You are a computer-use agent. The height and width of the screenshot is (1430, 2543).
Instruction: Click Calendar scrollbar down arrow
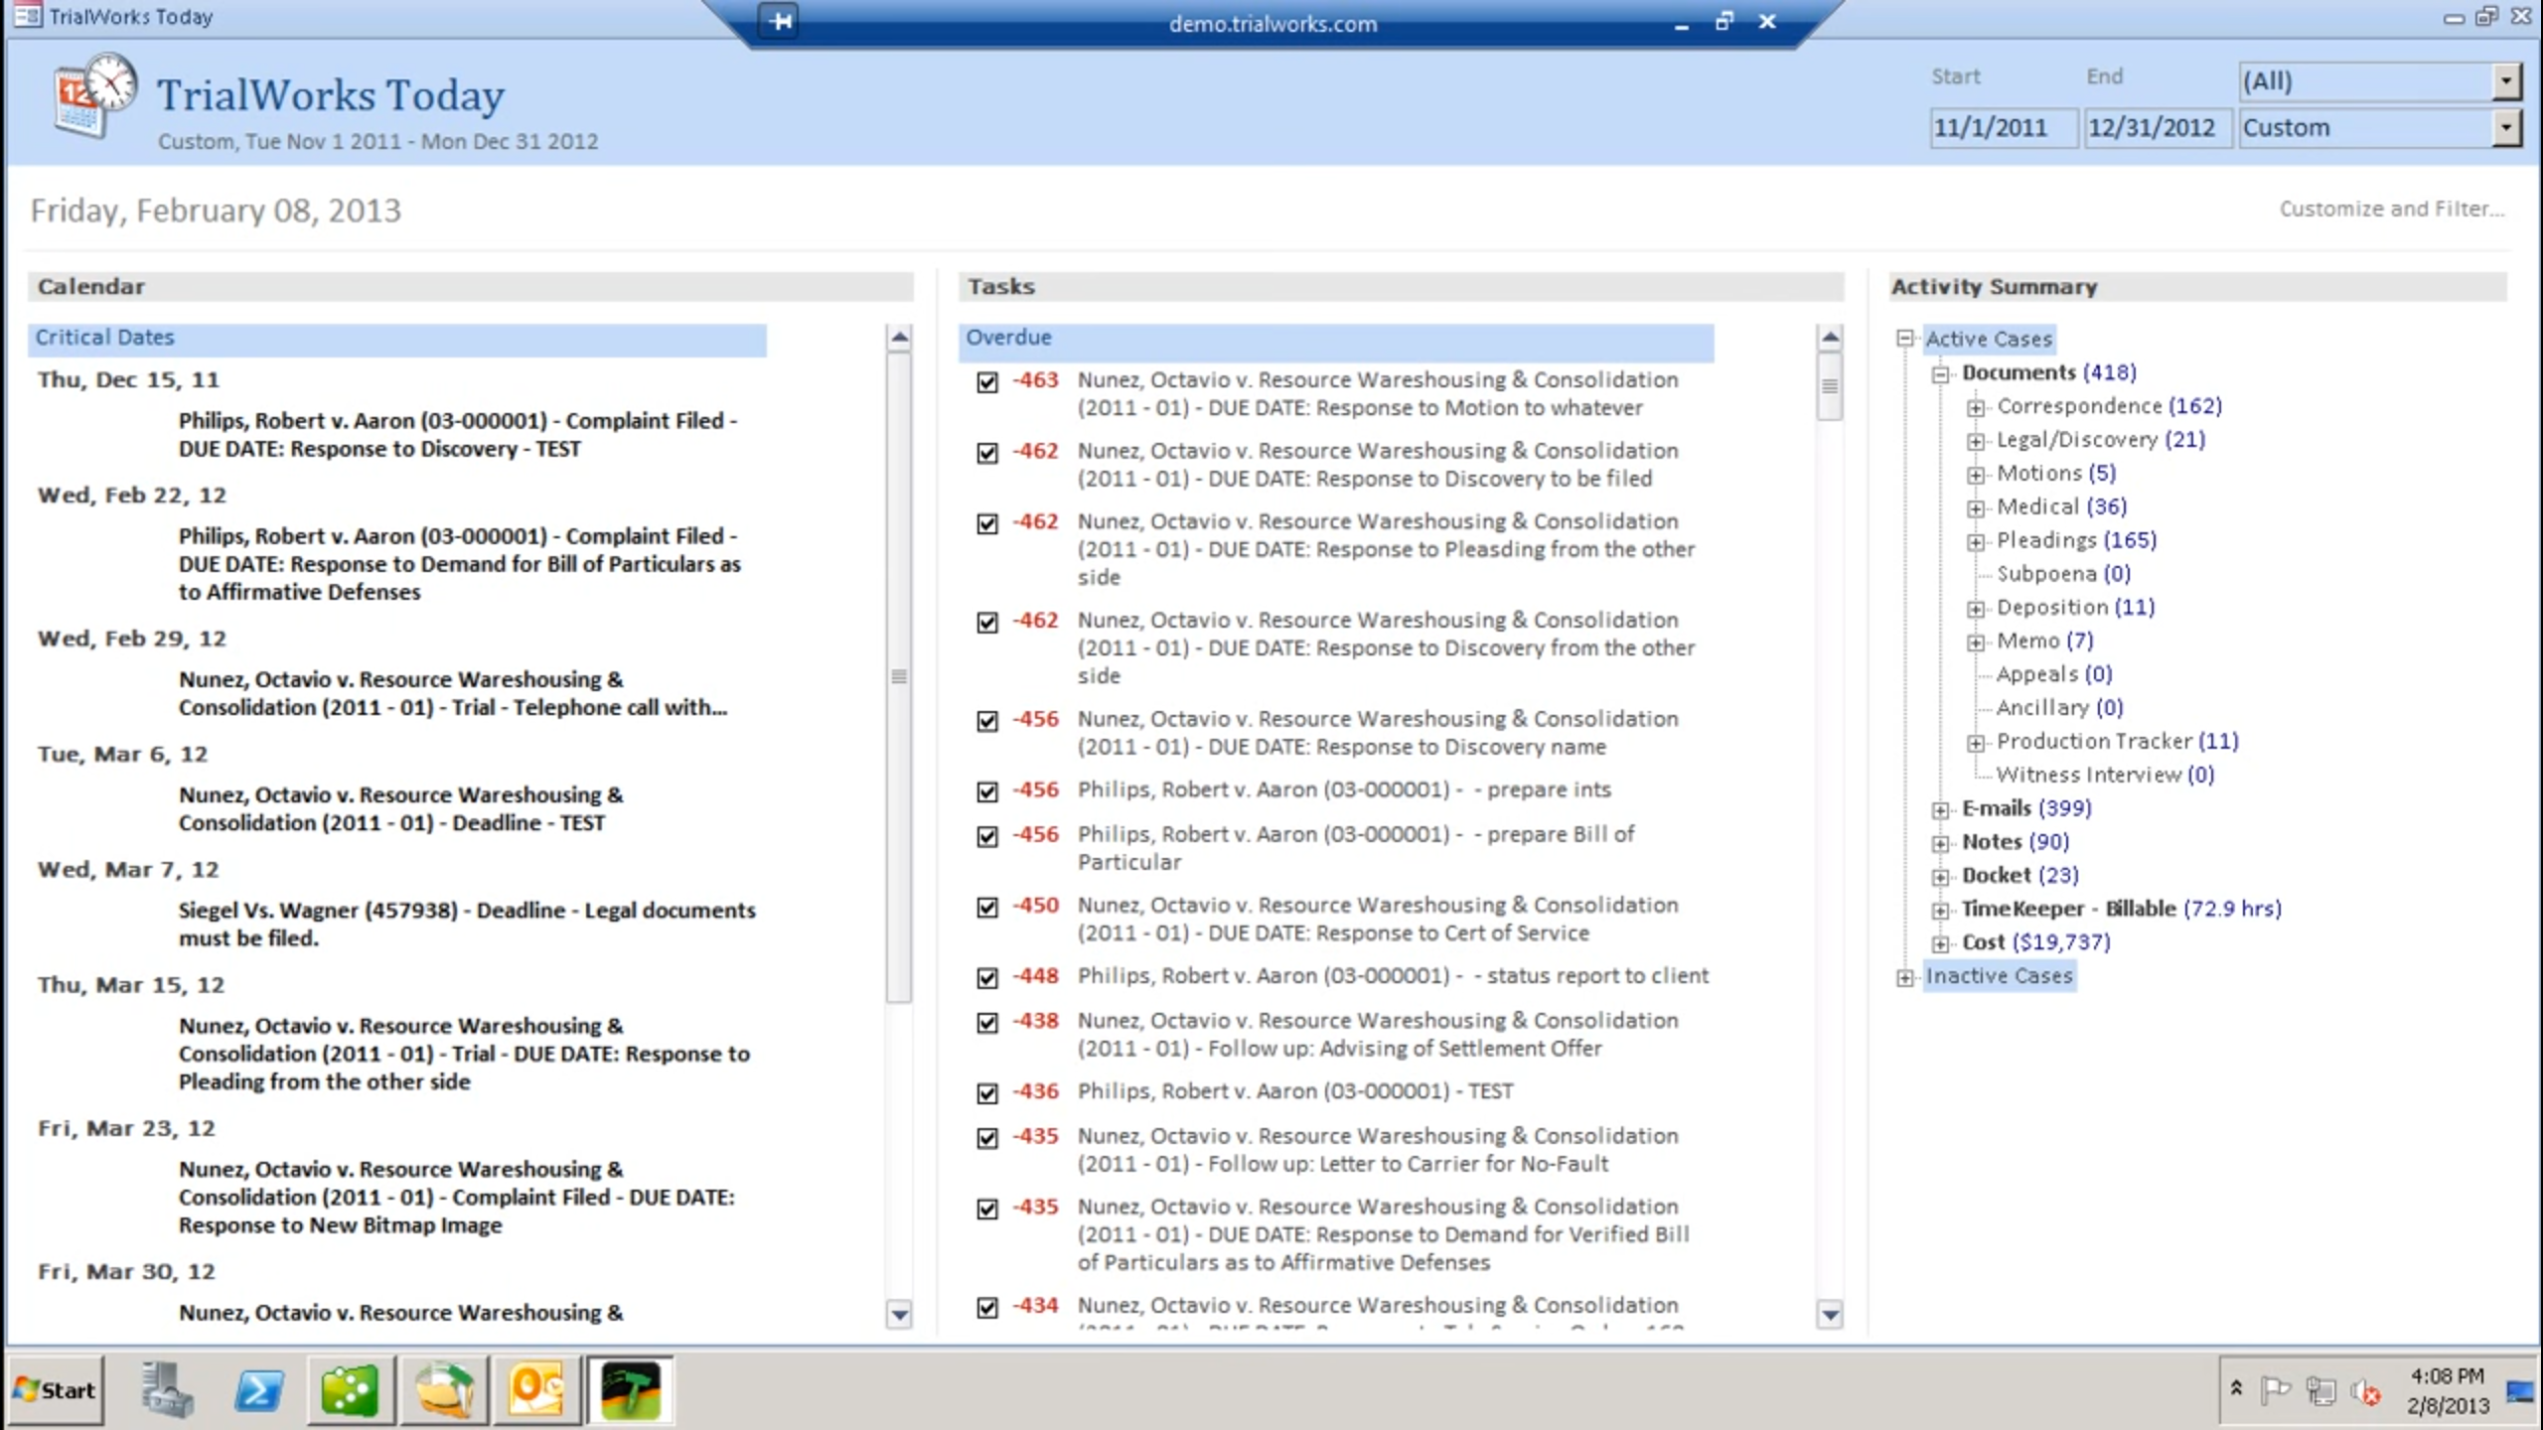click(899, 1315)
